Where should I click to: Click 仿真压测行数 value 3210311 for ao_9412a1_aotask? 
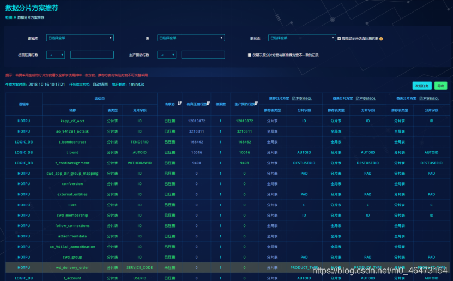point(196,131)
